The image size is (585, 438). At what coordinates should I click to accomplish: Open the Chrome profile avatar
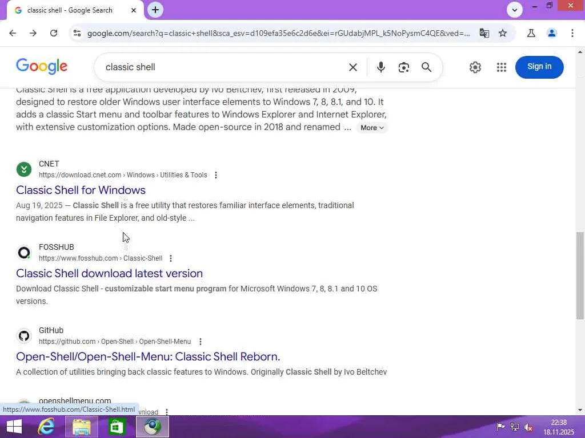(x=552, y=33)
